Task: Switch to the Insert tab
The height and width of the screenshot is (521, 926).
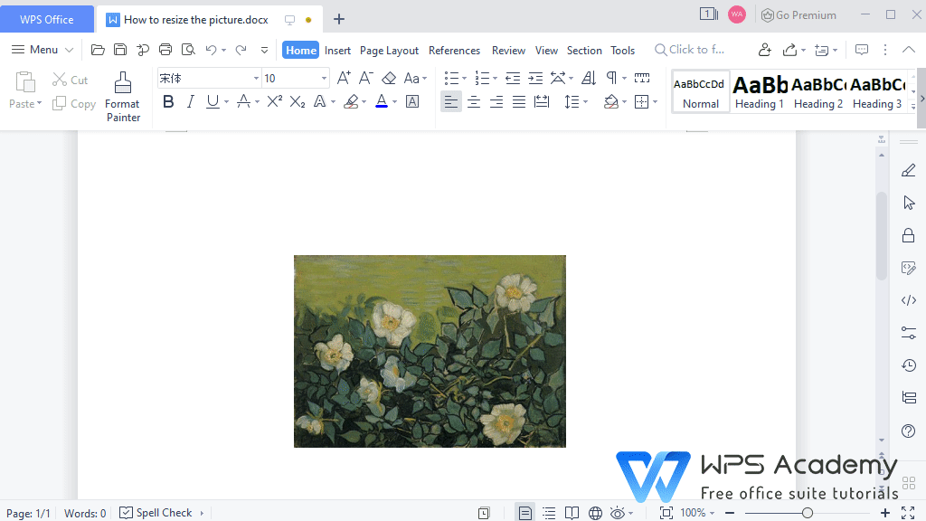Action: pyautogui.click(x=337, y=51)
